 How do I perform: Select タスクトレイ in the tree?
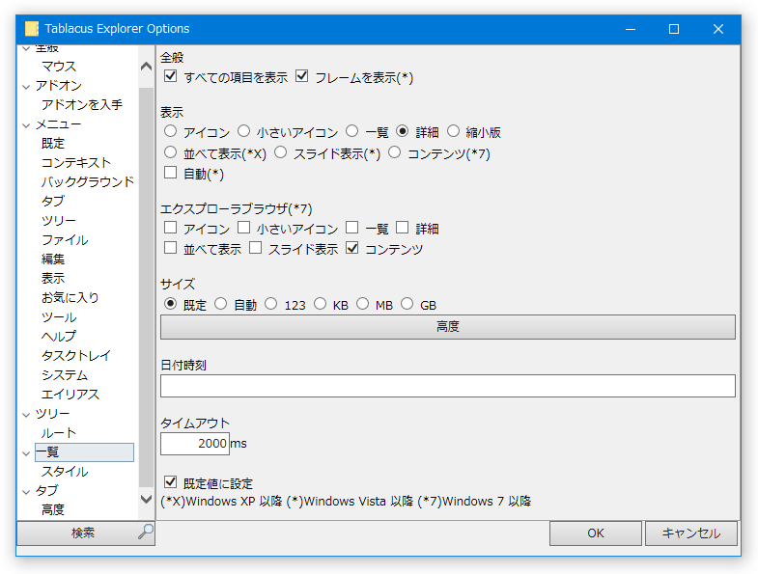point(76,355)
